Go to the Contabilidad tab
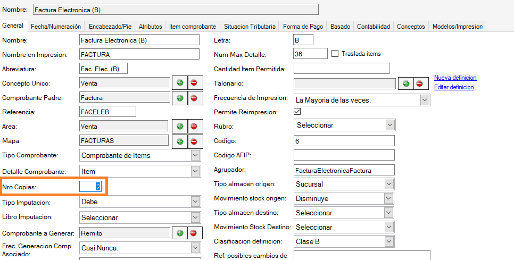Image resolution: width=514 pixels, height=260 pixels. pos(373,26)
